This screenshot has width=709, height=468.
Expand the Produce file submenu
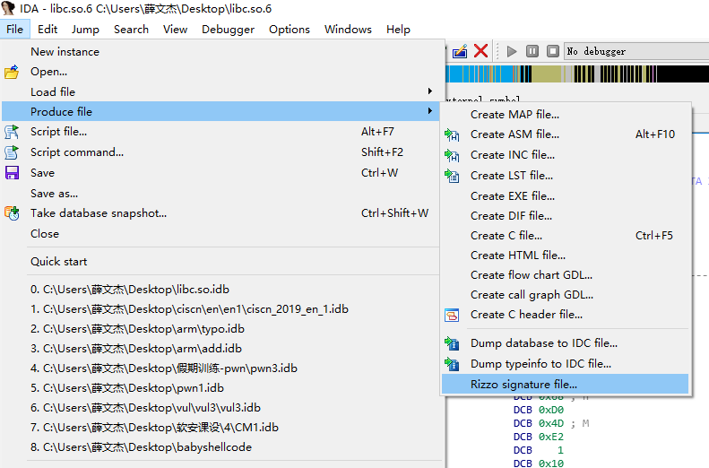(220, 111)
